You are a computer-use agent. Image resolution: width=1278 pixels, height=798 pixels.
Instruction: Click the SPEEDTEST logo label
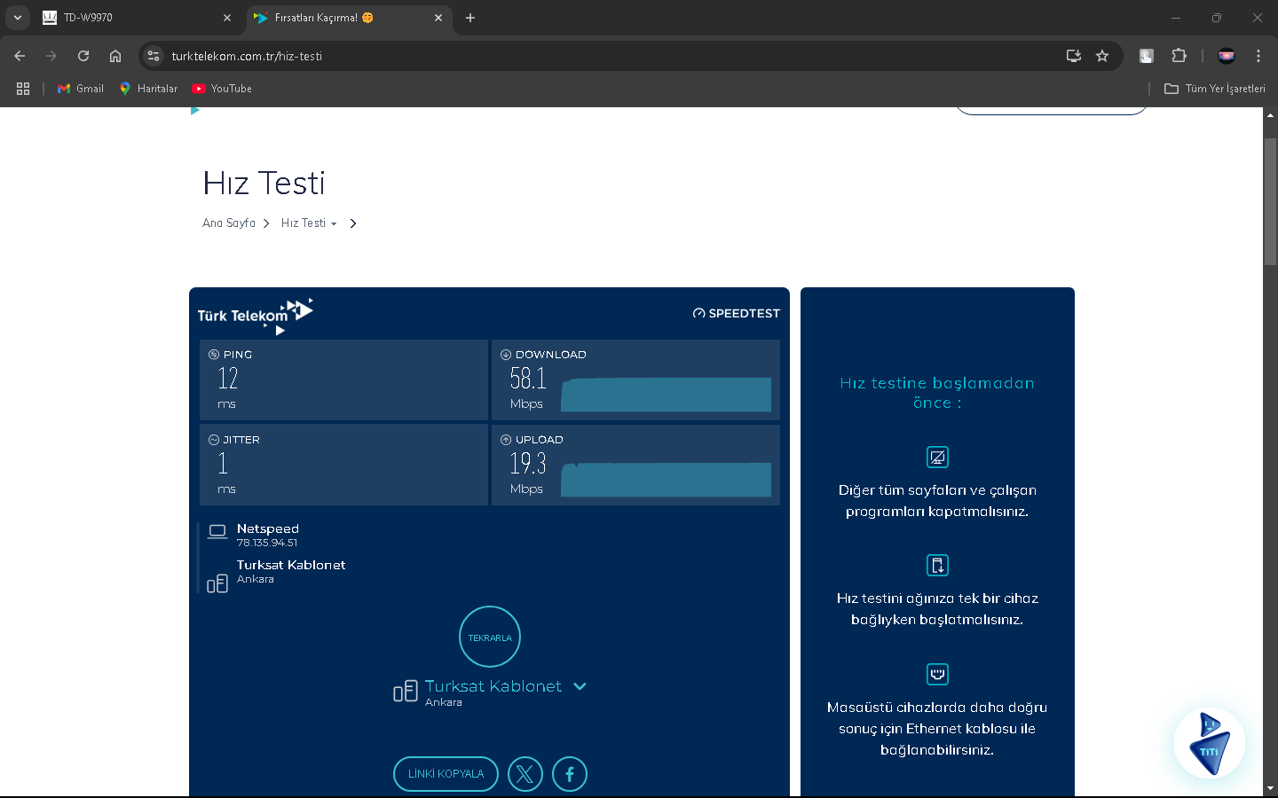click(x=737, y=313)
